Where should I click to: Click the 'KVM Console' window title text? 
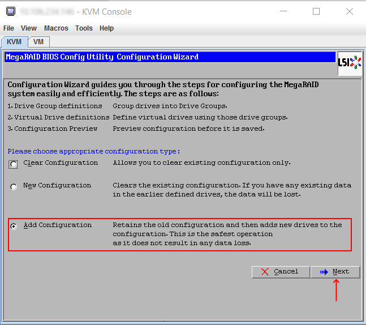tap(107, 12)
